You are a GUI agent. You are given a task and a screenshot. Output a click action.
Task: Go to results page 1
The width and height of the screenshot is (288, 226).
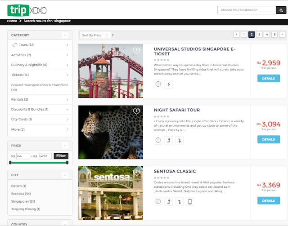[x=244, y=34]
